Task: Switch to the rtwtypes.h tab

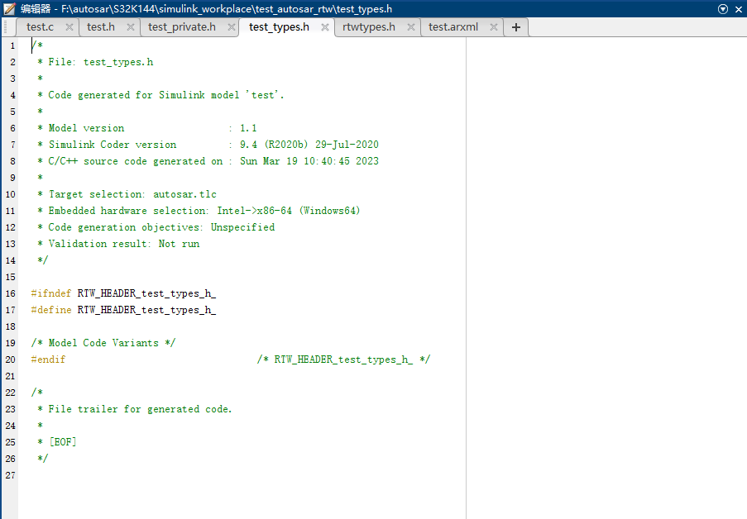Action: (369, 26)
